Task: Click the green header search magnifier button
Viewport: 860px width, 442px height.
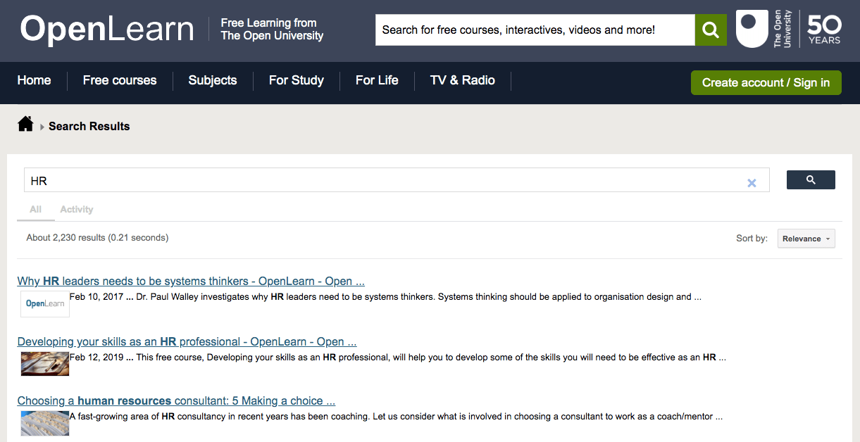Action: pos(711,30)
